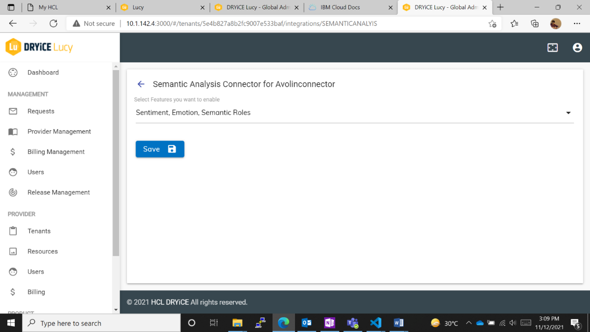Open Users under Provider section
The width and height of the screenshot is (590, 332).
pyautogui.click(x=56, y=272)
